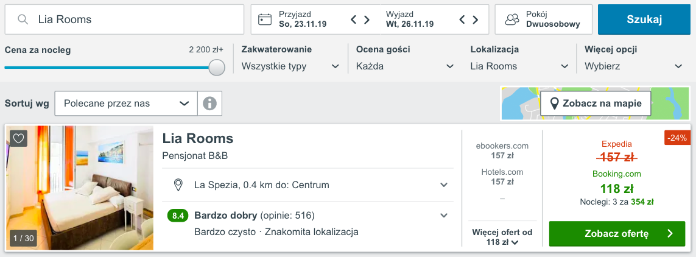This screenshot has width=696, height=257.
Task: Expand guest rating details
Action: tap(444, 215)
